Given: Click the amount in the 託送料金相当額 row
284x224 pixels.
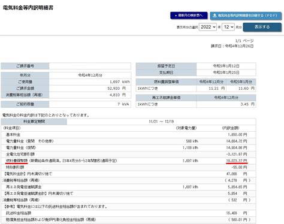Looking at the screenshot, I should click(237, 213).
